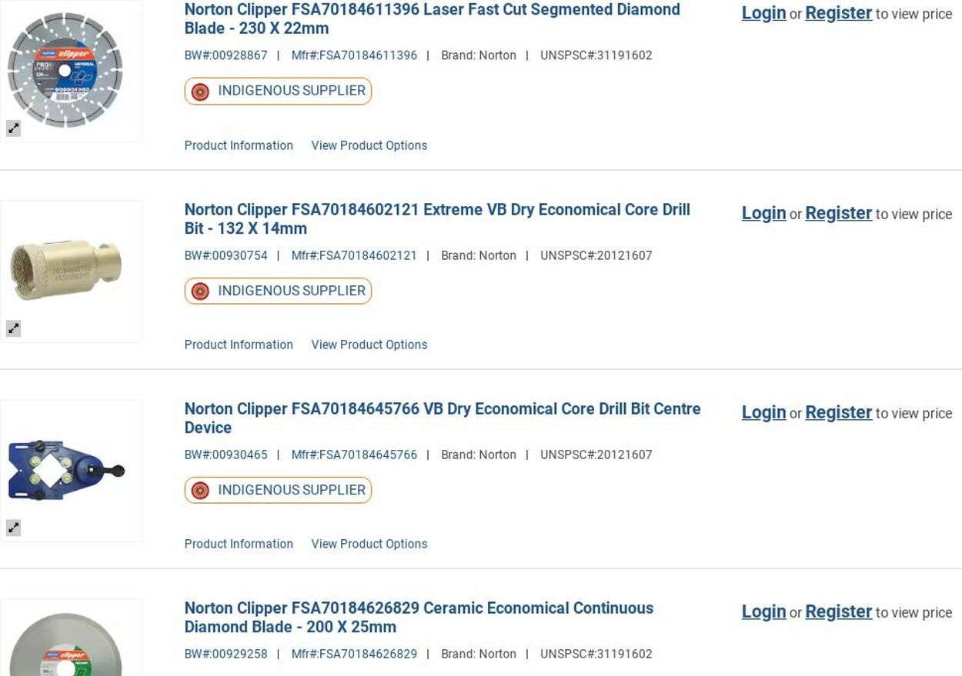Select the blue centre device thumbnail

(x=66, y=470)
